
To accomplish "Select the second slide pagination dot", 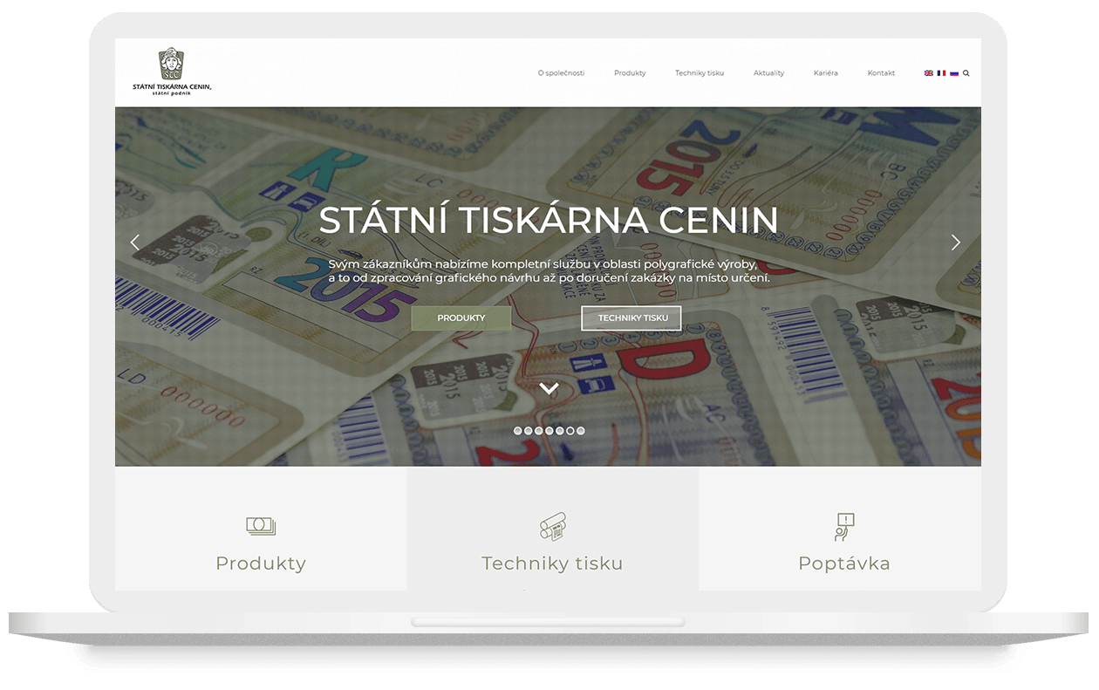I will 529,431.
